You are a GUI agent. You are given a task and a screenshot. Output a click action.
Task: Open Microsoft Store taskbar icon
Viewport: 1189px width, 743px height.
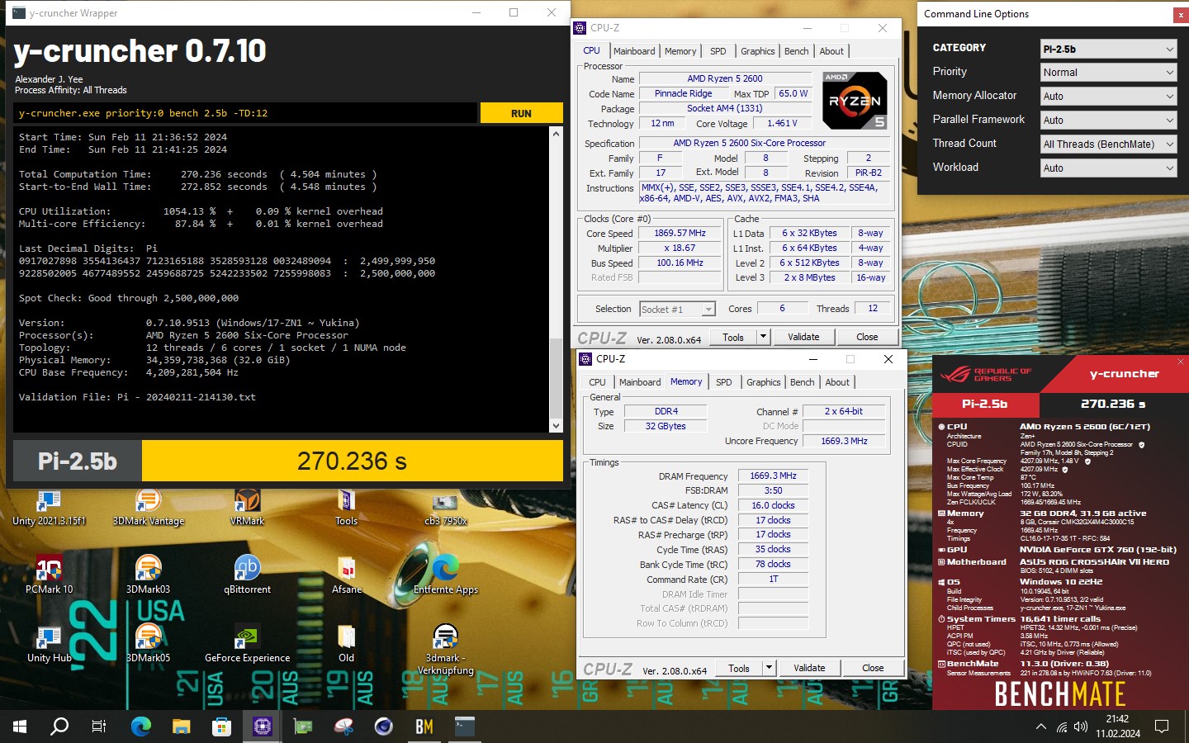pyautogui.click(x=221, y=726)
